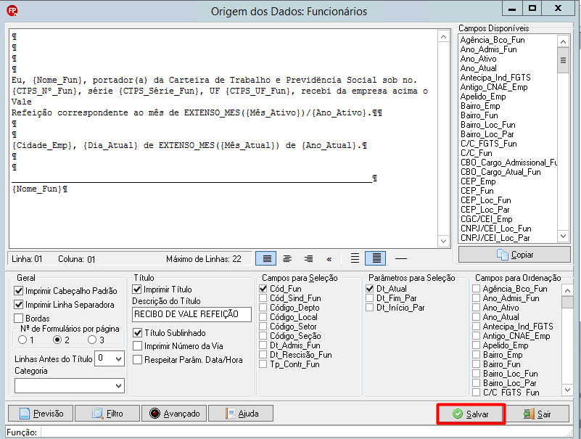Screen dimensions: 581x439
Task: Enable the Bordas checkbox
Action: click(32, 318)
